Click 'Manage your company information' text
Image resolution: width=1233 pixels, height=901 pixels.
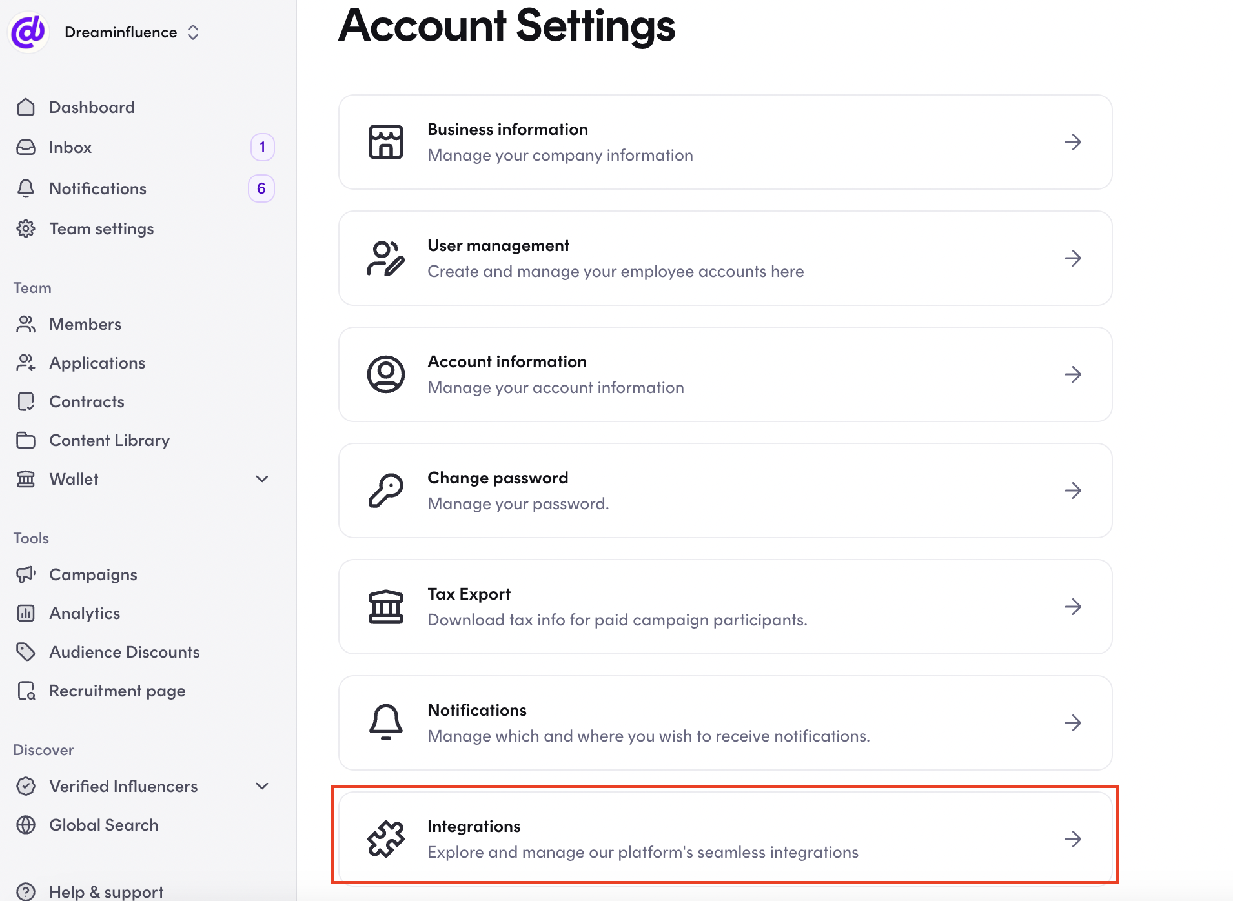(560, 156)
